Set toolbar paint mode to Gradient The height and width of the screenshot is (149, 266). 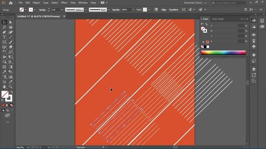[x=7, y=105]
